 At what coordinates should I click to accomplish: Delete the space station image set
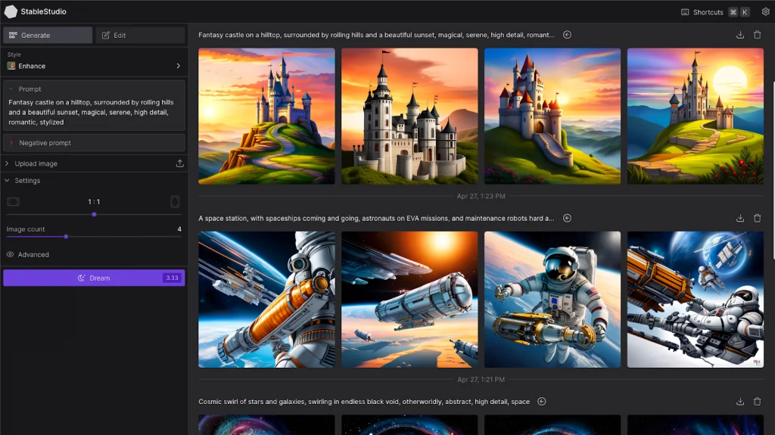(x=758, y=219)
